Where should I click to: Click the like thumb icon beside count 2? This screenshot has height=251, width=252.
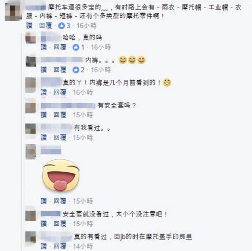coord(76,70)
